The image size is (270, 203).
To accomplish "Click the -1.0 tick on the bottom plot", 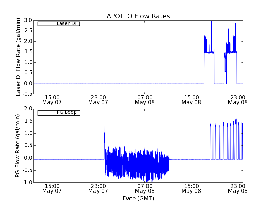I will coord(27,183).
